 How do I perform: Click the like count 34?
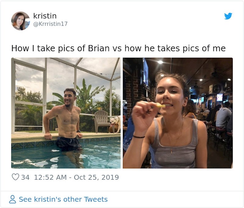tap(25, 177)
